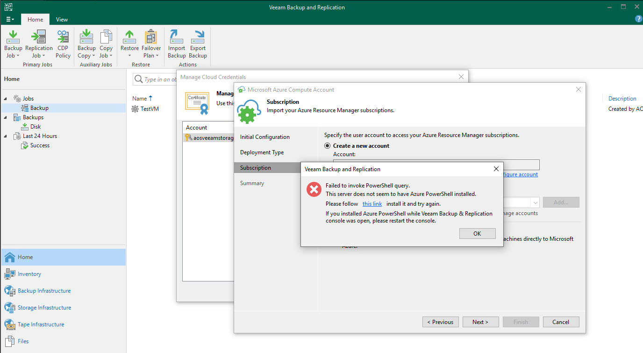Open the main hamburger menu button
The width and height of the screenshot is (643, 353).
pos(10,20)
